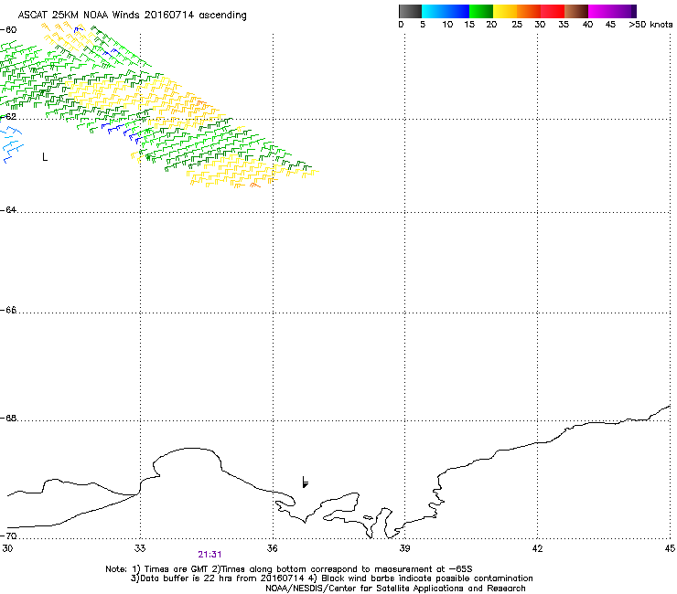Click longitude label 42
This screenshot has height=594, width=677.
coord(538,548)
